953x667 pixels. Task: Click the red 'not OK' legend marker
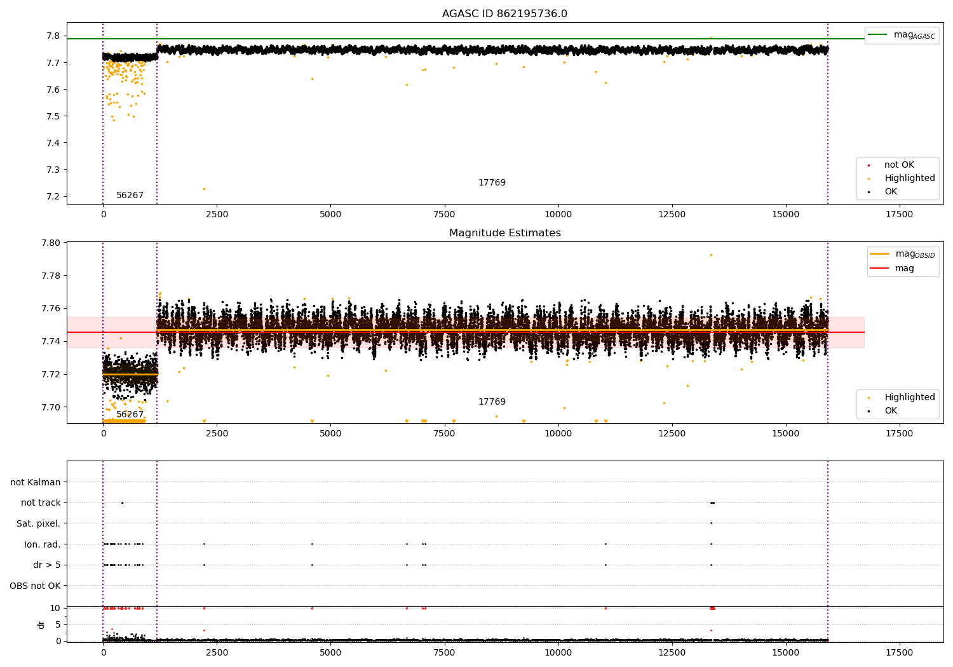coord(869,165)
